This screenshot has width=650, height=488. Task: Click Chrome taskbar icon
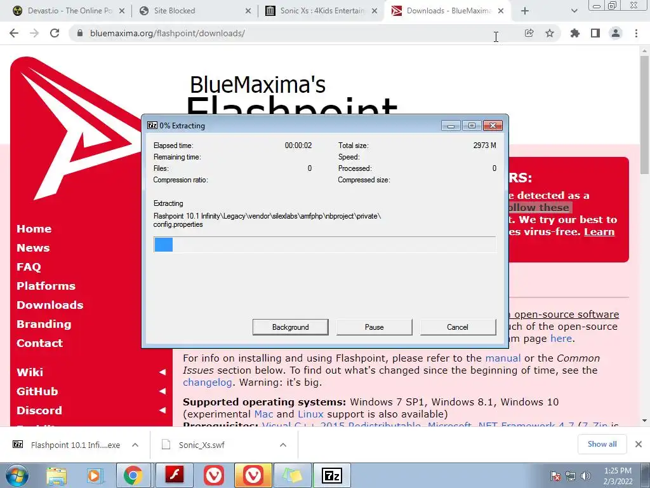133,475
